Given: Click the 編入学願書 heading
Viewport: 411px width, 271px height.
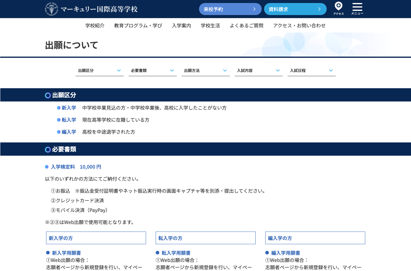Looking at the screenshot, I should click(x=286, y=253).
